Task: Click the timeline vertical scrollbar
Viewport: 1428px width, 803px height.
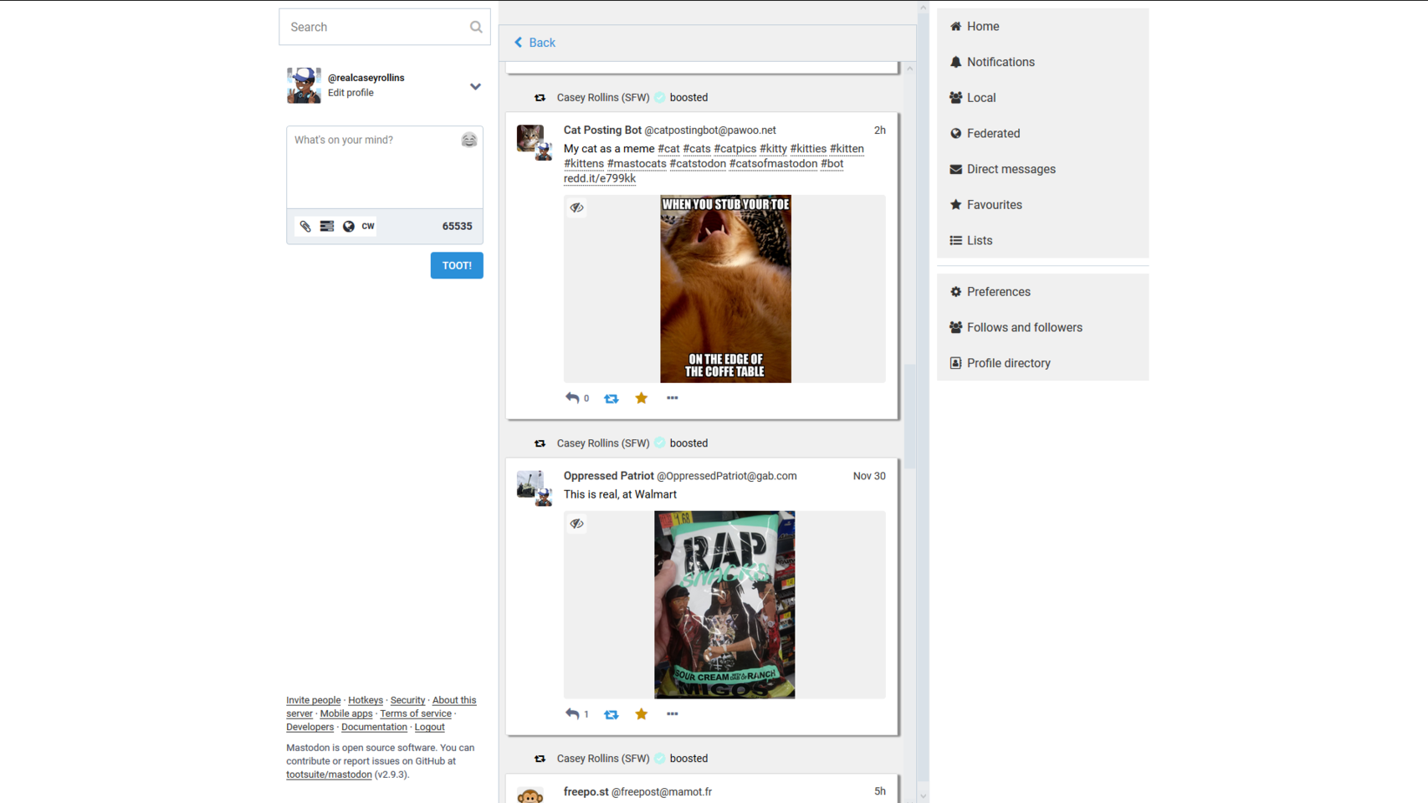Action: [x=910, y=418]
